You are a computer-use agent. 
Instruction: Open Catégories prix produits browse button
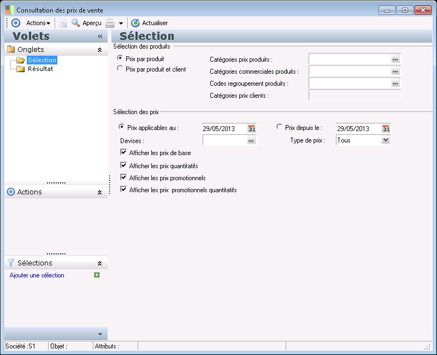tap(395, 59)
